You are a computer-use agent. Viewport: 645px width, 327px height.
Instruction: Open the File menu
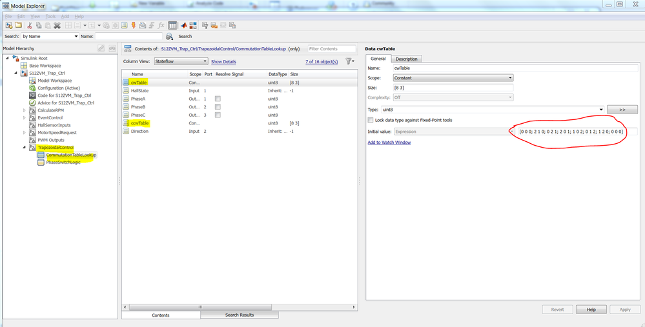tap(8, 16)
